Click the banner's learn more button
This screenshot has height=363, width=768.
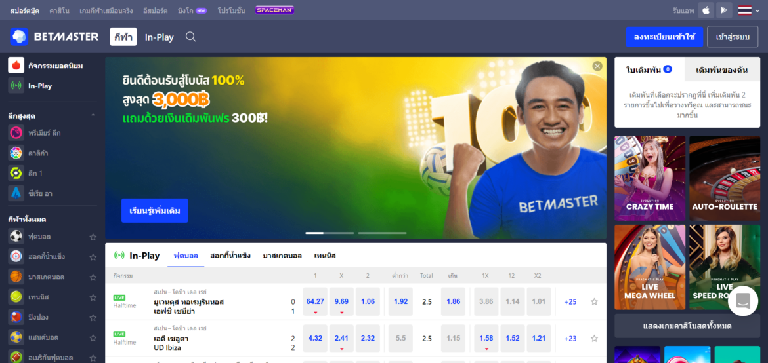click(155, 211)
